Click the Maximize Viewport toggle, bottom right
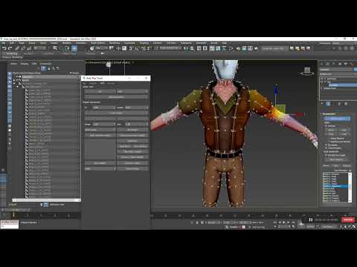The image size is (357, 267). (x=355, y=226)
